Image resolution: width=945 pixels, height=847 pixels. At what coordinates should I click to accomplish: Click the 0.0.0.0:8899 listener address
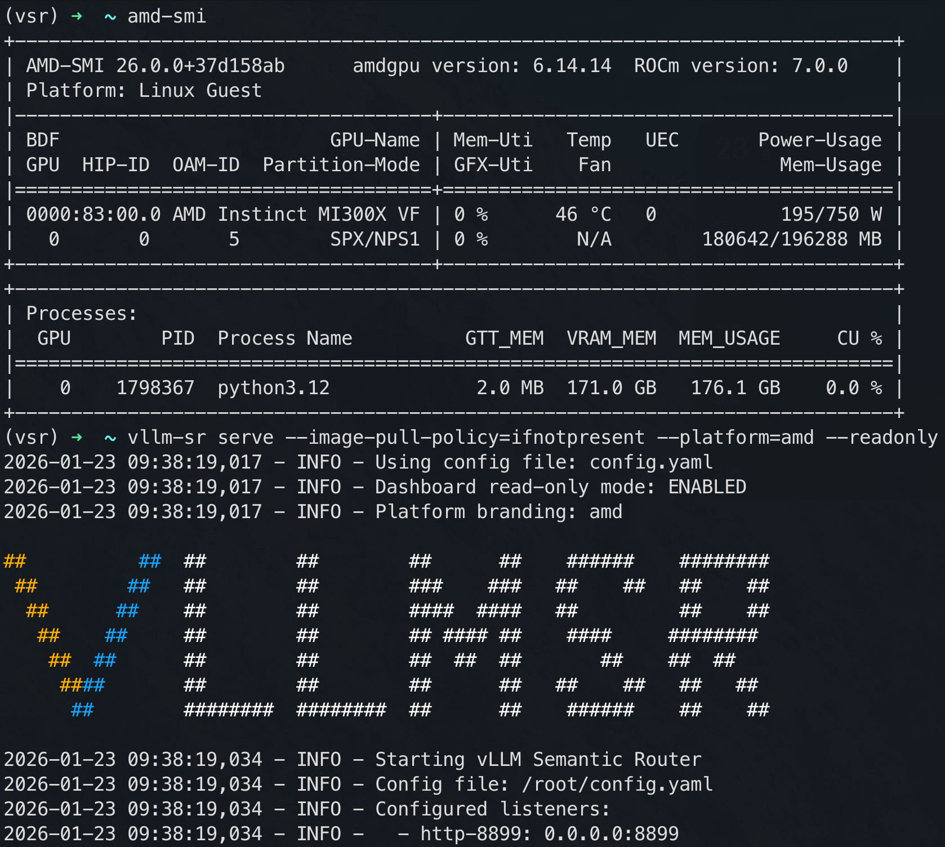(x=612, y=834)
